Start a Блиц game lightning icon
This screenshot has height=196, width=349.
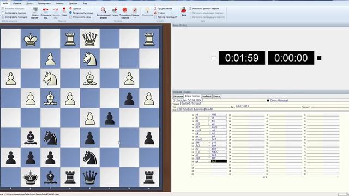(115, 10)
